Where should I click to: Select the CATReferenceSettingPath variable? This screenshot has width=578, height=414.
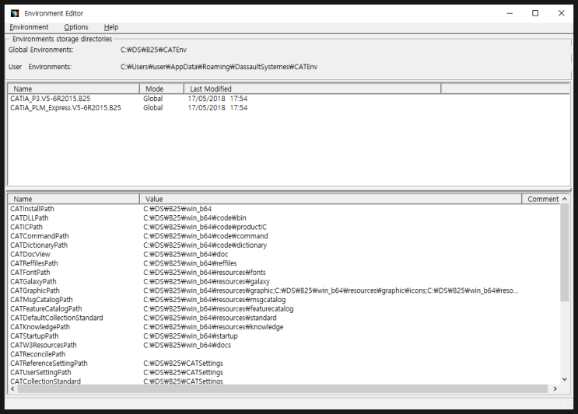click(49, 364)
